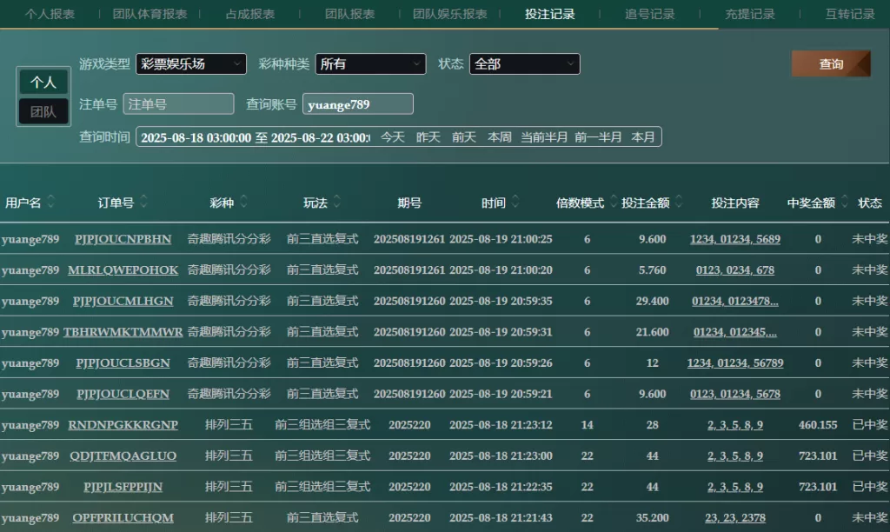The image size is (890, 532).
Task: Sort by 倍数模式 column arrows
Action: (x=614, y=202)
